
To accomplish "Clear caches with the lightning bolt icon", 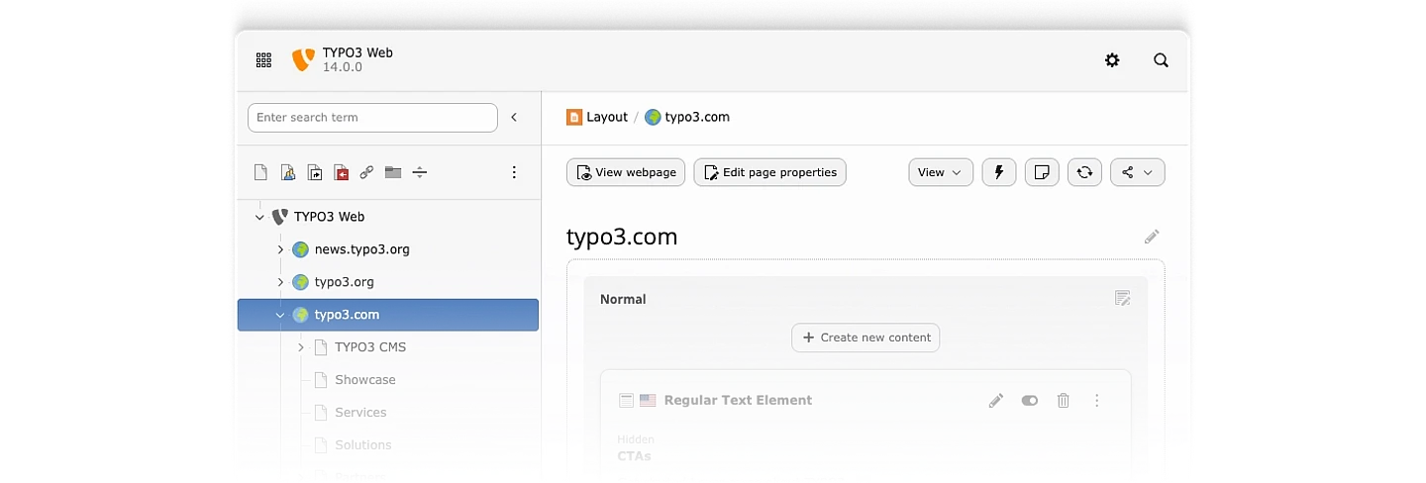I will (999, 172).
